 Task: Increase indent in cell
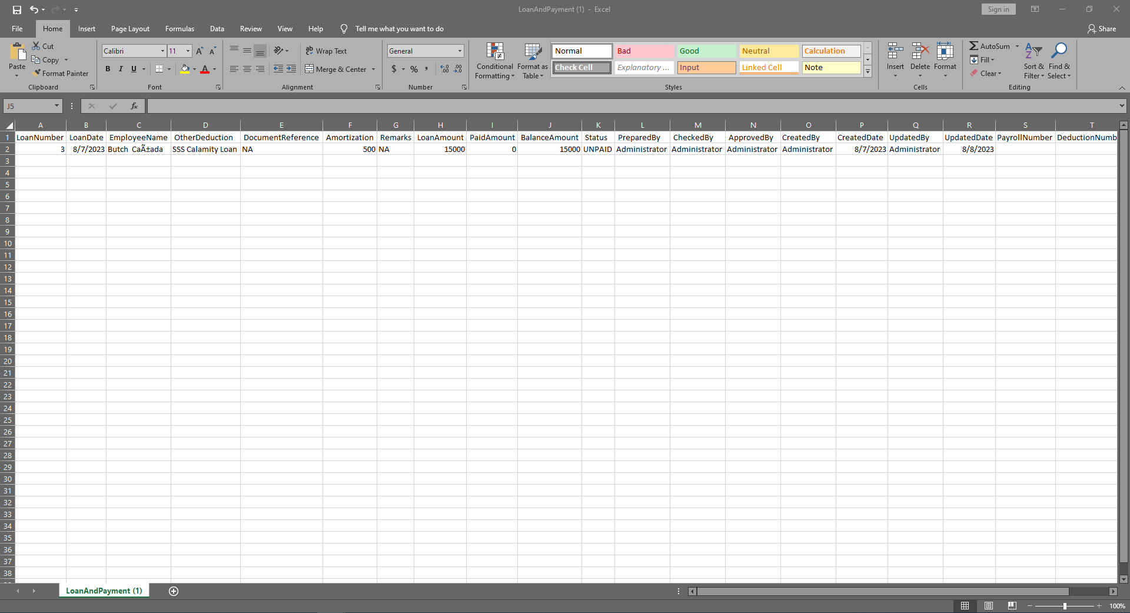click(x=291, y=69)
